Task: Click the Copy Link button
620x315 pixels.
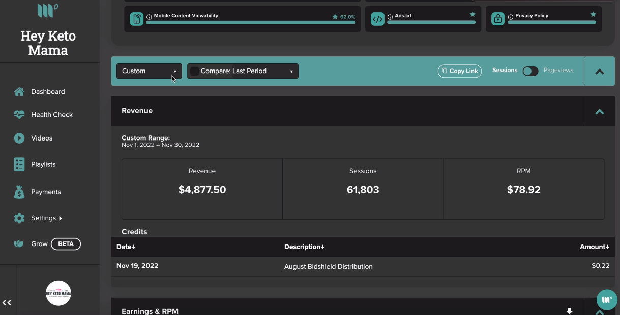Action: click(x=460, y=71)
